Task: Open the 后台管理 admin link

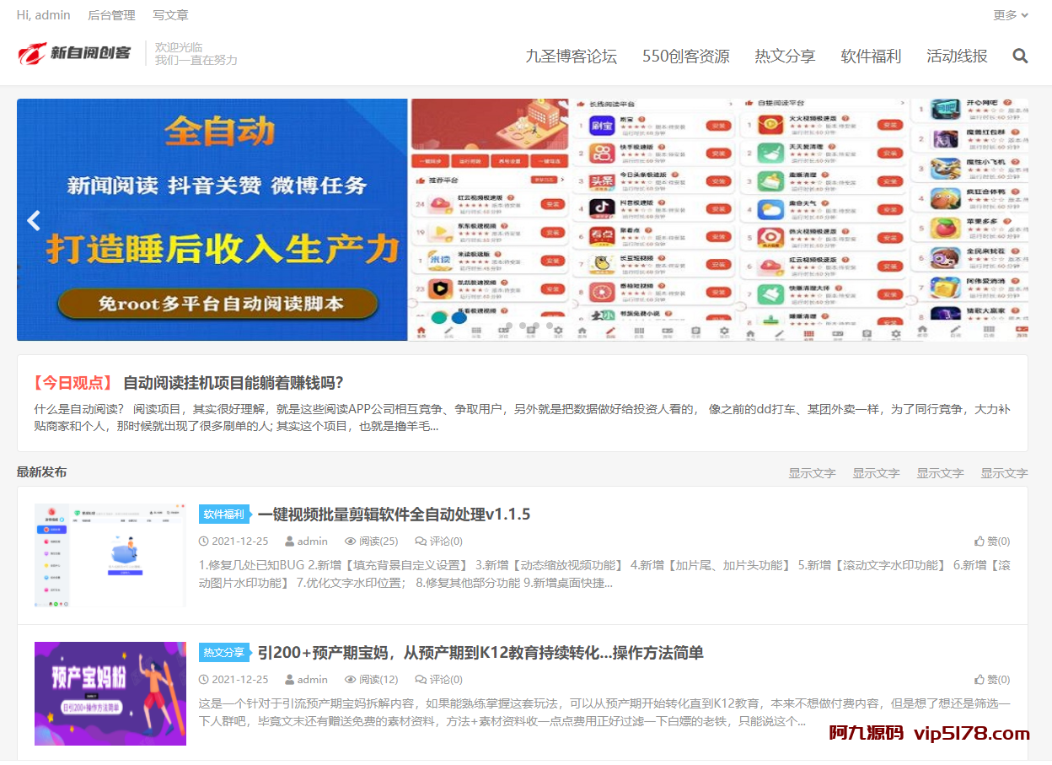Action: coord(111,15)
